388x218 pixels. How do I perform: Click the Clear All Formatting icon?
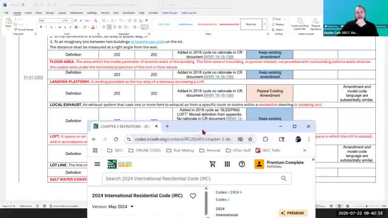(96, 21)
